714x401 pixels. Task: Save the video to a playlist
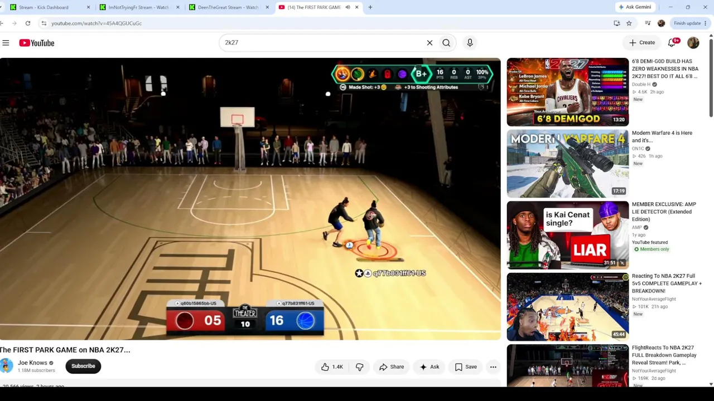pyautogui.click(x=466, y=366)
